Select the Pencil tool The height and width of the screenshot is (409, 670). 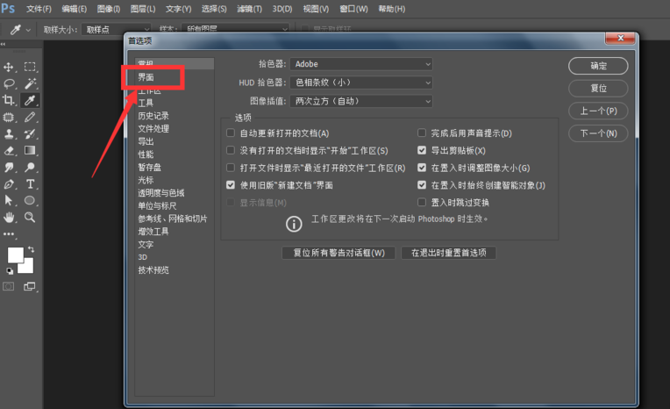30,117
